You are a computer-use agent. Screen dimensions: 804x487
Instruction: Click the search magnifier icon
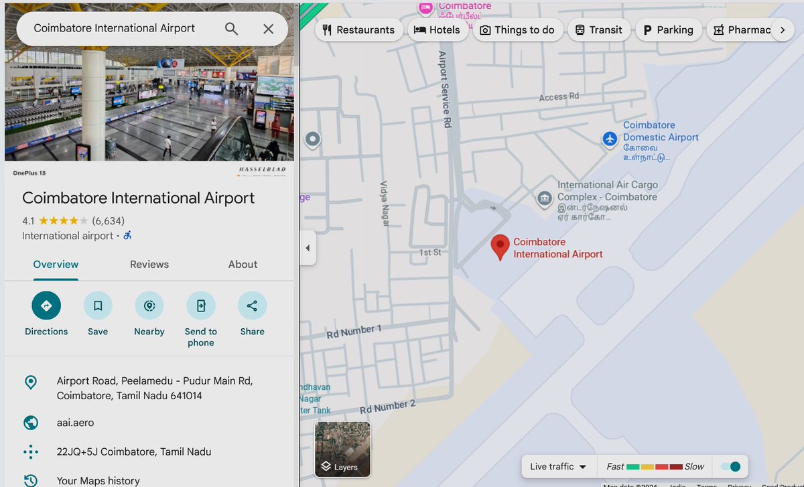pos(231,29)
